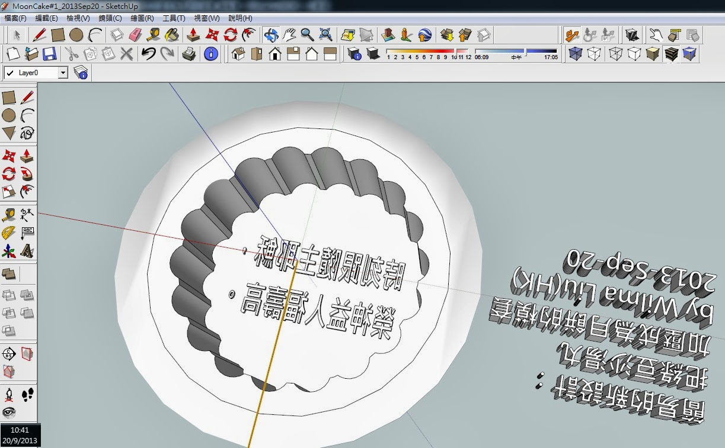Open the 繪圖(R) menu
The height and width of the screenshot is (448, 725).
tap(142, 18)
